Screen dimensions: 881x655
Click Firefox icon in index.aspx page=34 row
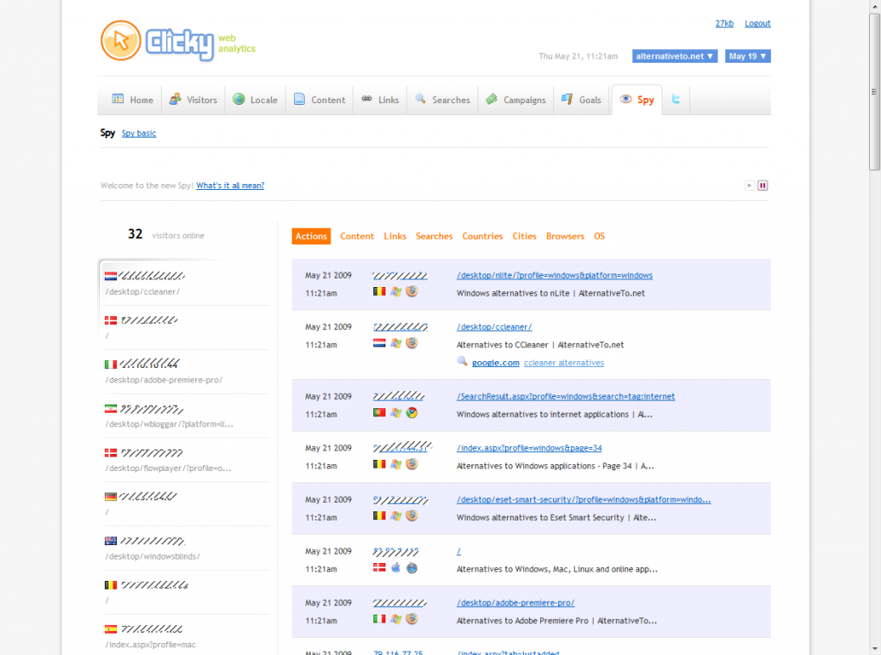412,464
